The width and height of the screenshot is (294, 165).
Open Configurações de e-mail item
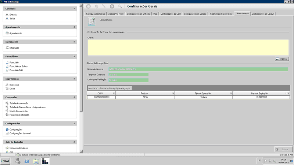20,133
